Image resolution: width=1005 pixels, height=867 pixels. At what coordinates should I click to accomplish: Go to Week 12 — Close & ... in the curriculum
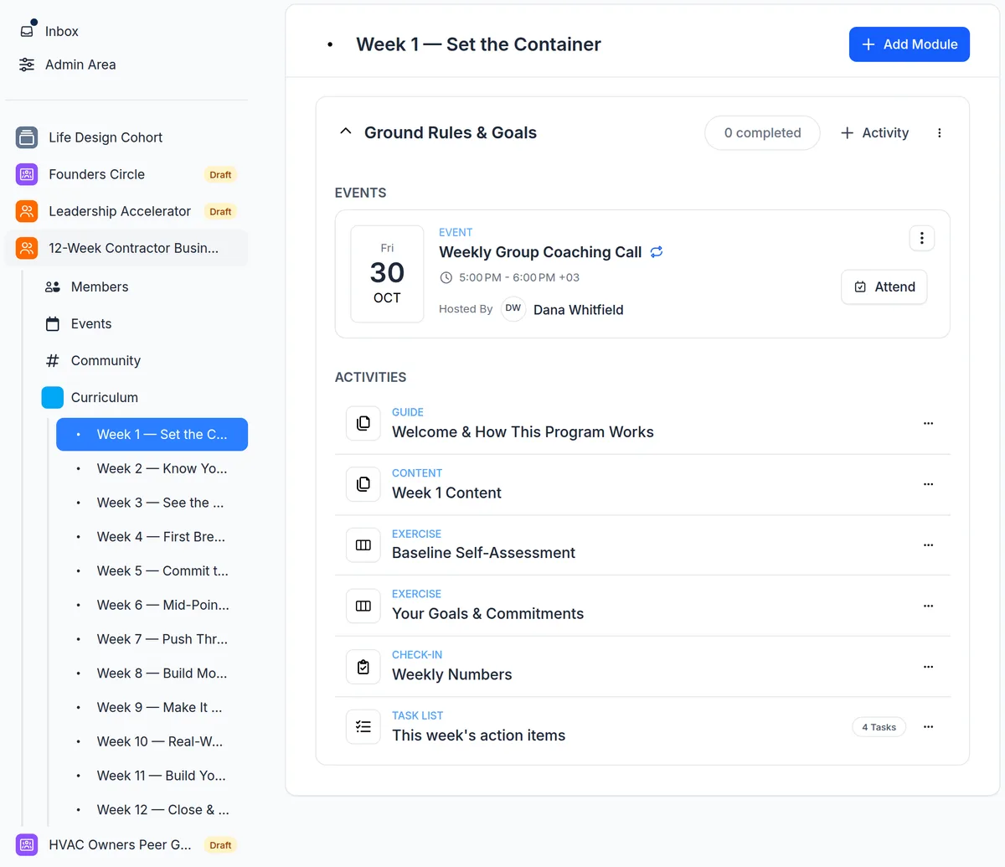point(152,810)
